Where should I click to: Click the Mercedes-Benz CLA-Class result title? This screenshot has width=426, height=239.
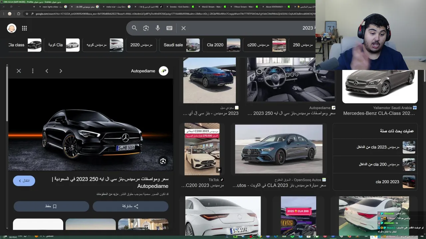pos(379,114)
